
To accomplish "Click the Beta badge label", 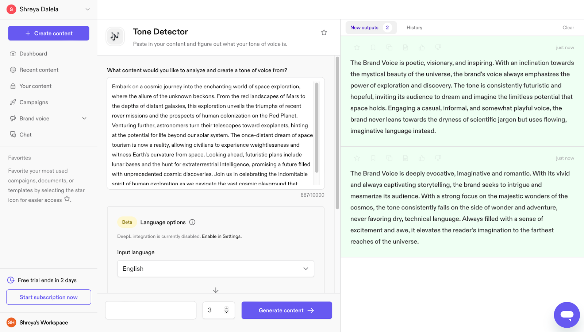I will coord(127,222).
